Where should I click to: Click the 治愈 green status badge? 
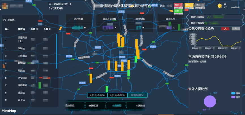coord(177,11)
